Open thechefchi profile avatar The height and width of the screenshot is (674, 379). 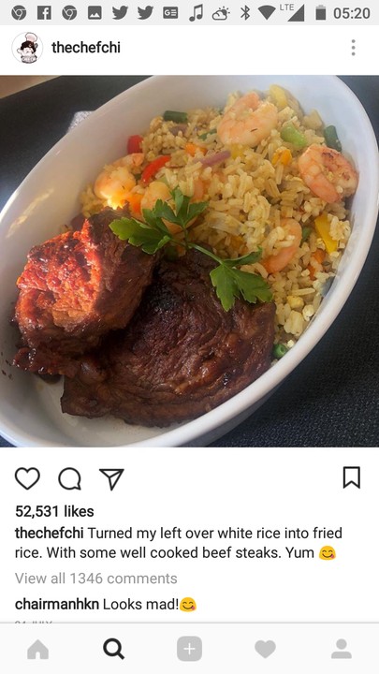(27, 48)
